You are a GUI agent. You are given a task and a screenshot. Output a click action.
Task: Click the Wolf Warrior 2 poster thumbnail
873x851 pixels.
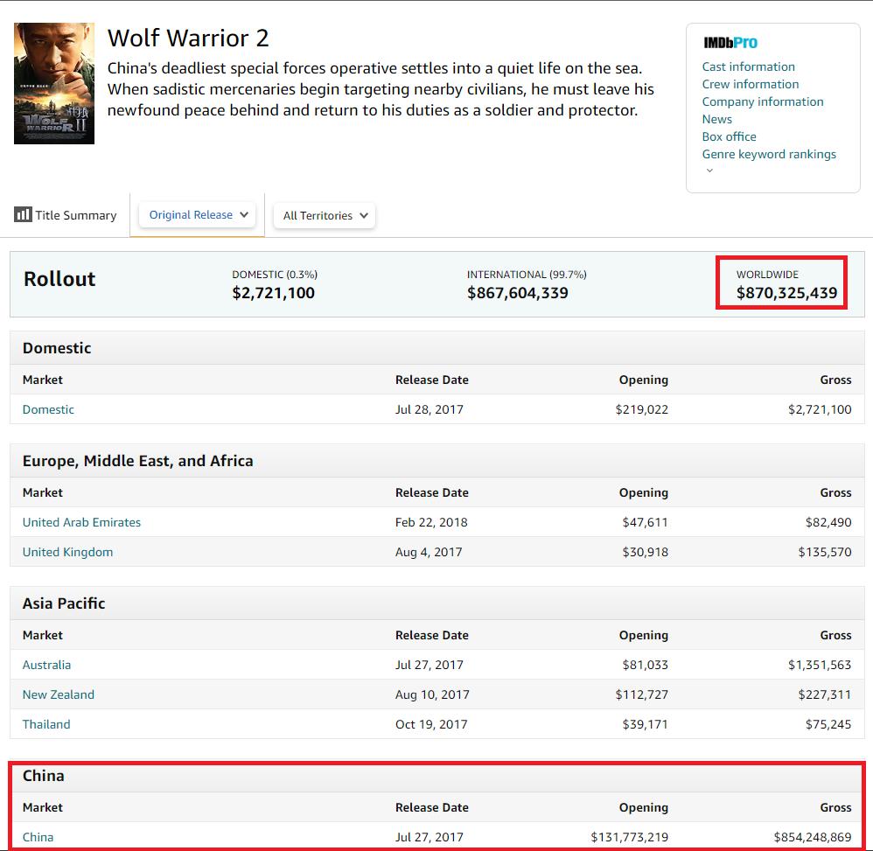(54, 83)
